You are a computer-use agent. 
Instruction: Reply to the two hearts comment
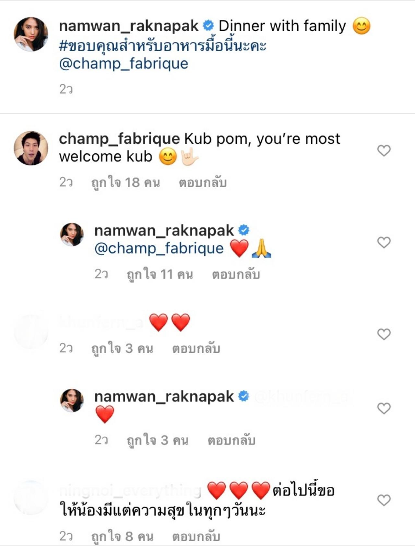click(196, 349)
